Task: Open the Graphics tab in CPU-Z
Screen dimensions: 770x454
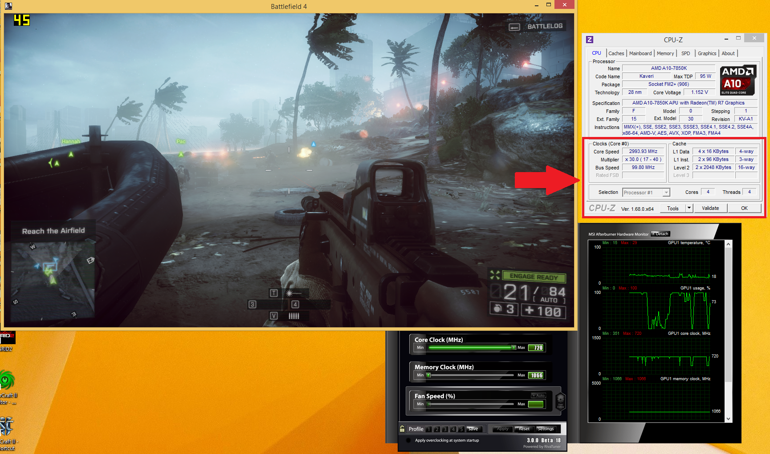Action: click(x=707, y=53)
